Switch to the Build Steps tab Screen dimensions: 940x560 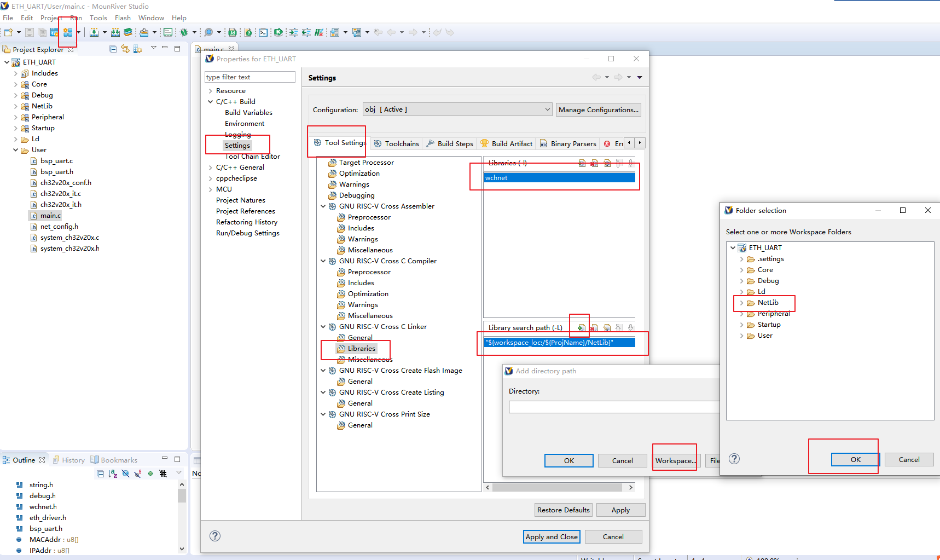click(449, 143)
